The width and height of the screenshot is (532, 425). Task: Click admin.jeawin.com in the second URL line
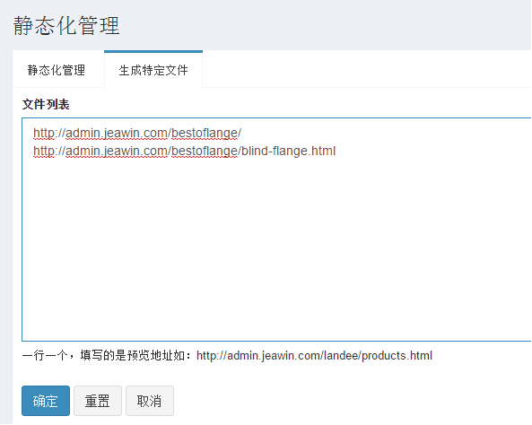[117, 151]
